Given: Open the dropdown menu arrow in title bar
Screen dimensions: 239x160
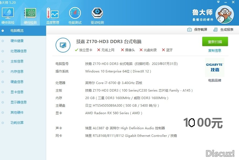Looking at the screenshot, I should [218, 2].
